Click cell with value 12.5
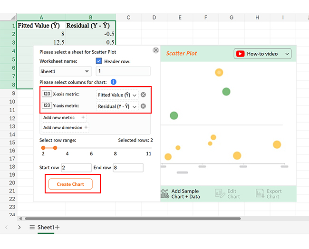The height and width of the screenshot is (249, 309). coord(41,42)
